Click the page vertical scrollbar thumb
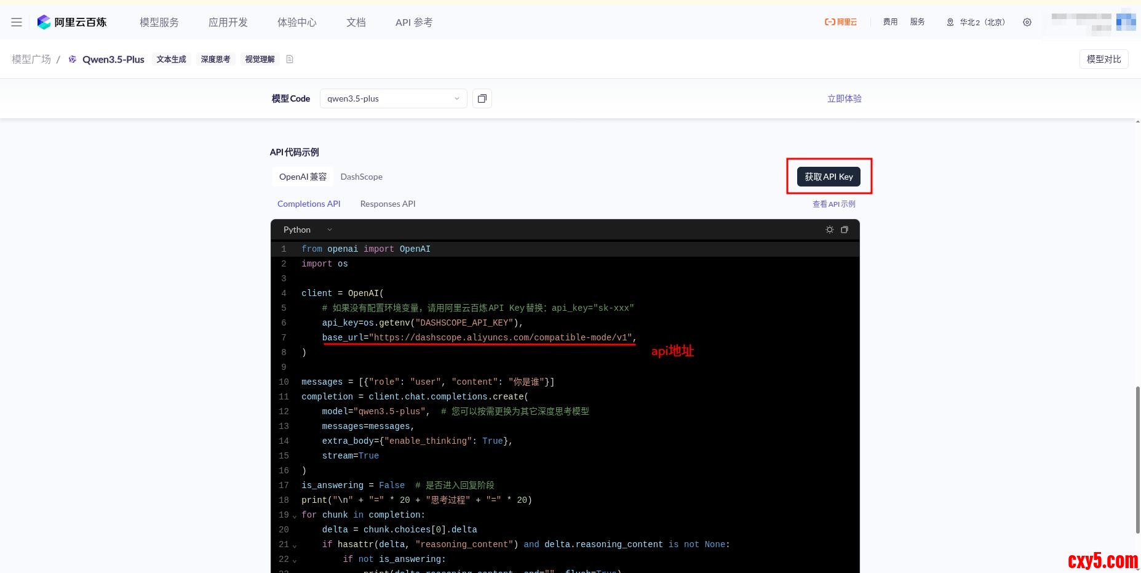The height and width of the screenshot is (573, 1141). tap(1137, 459)
